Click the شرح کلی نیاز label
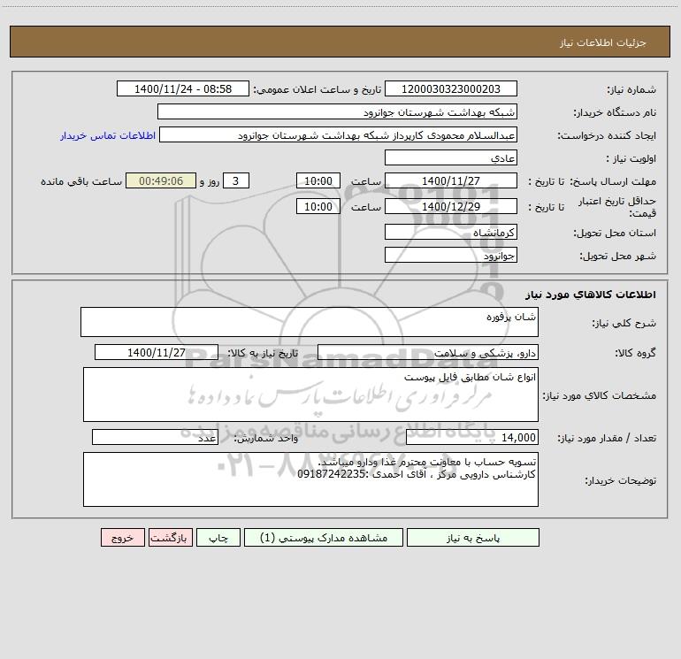 point(624,323)
